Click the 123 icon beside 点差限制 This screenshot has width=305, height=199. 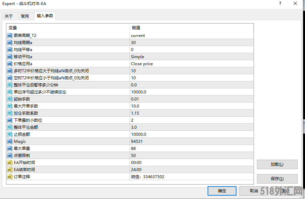coord(9,155)
